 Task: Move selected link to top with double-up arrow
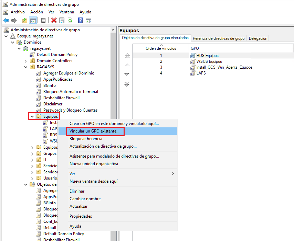[x=127, y=56]
